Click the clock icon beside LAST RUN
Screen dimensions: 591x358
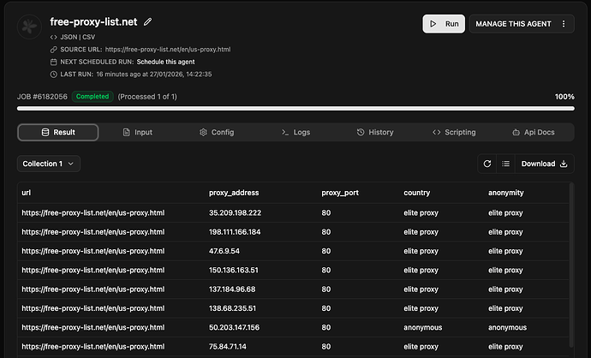(x=53, y=75)
